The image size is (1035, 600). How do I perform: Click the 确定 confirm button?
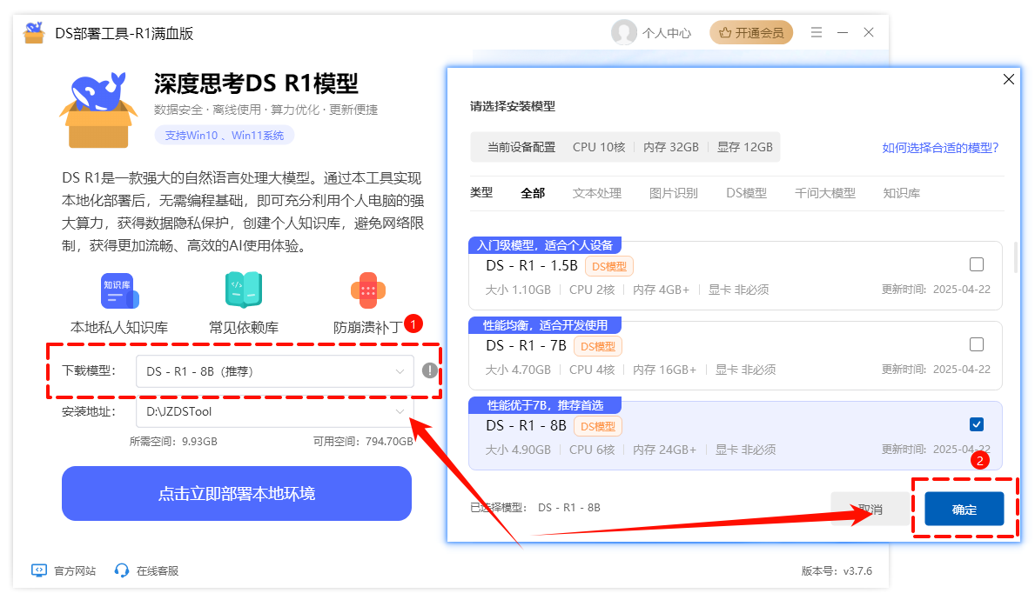pos(964,509)
